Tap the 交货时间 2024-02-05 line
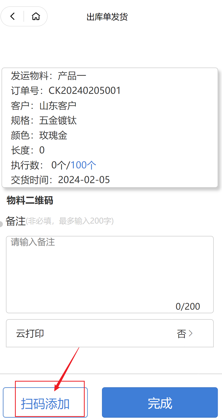222x420 pixels. click(x=60, y=180)
